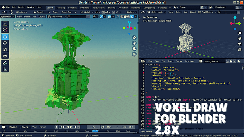Activate the Rotate tool
The width and height of the screenshot is (244, 137).
pos(5,43)
